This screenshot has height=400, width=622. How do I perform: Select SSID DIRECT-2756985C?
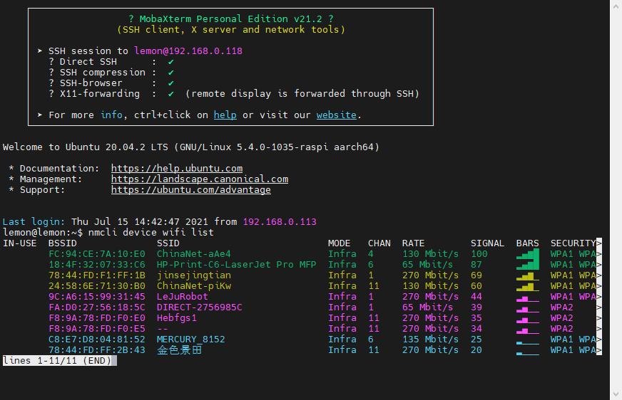coord(199,307)
